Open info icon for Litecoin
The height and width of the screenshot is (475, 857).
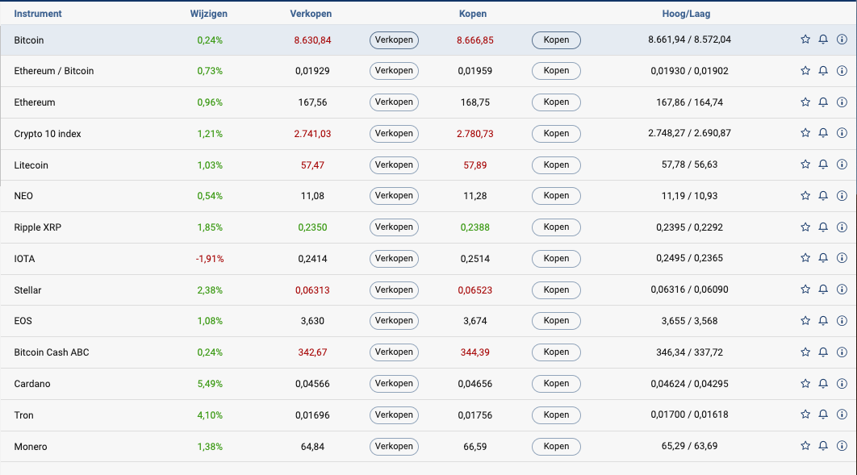pos(842,165)
